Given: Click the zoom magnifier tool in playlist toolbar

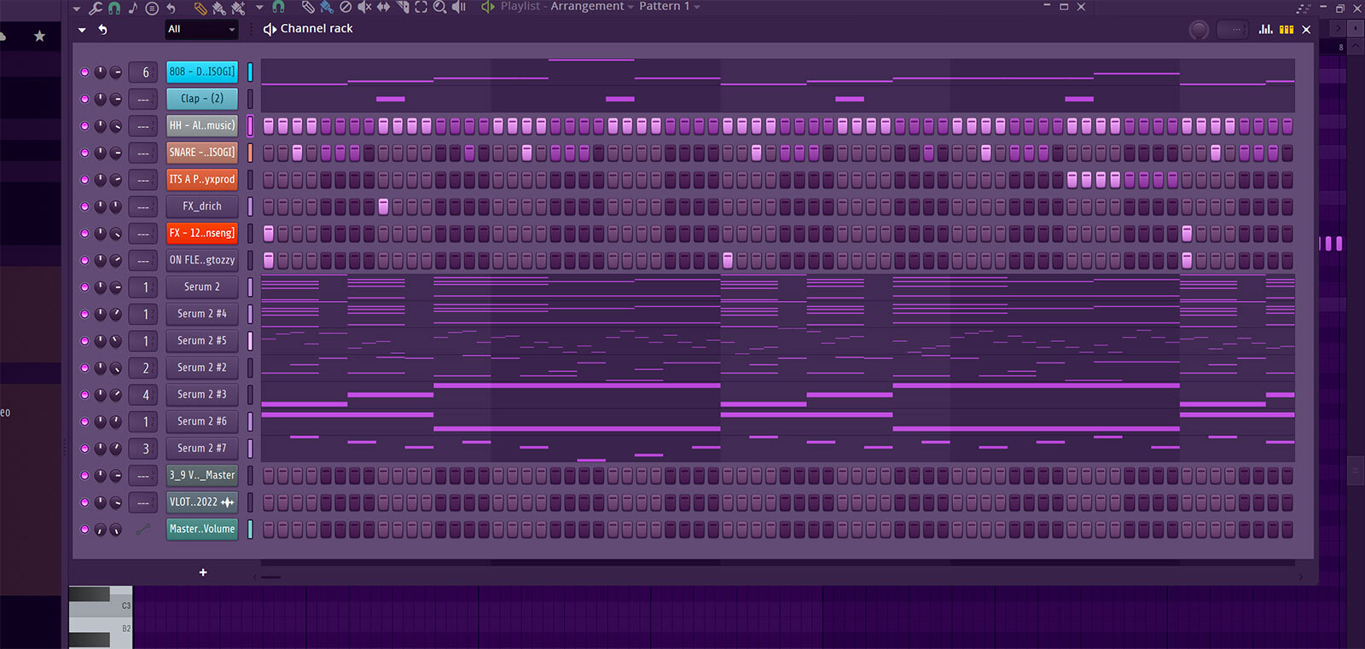Looking at the screenshot, I should click(x=439, y=7).
